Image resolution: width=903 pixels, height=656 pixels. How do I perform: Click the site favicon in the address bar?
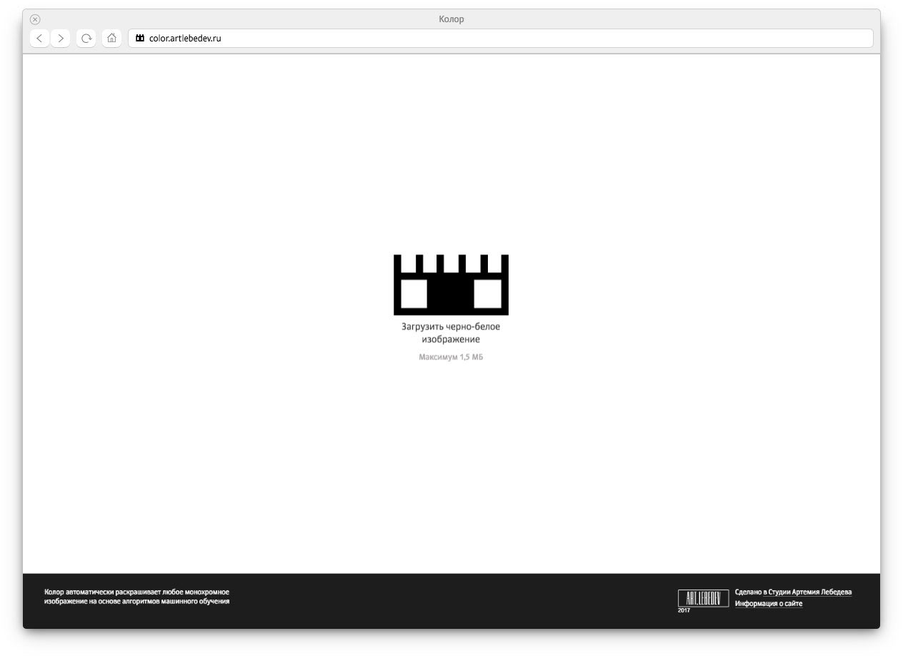point(140,39)
